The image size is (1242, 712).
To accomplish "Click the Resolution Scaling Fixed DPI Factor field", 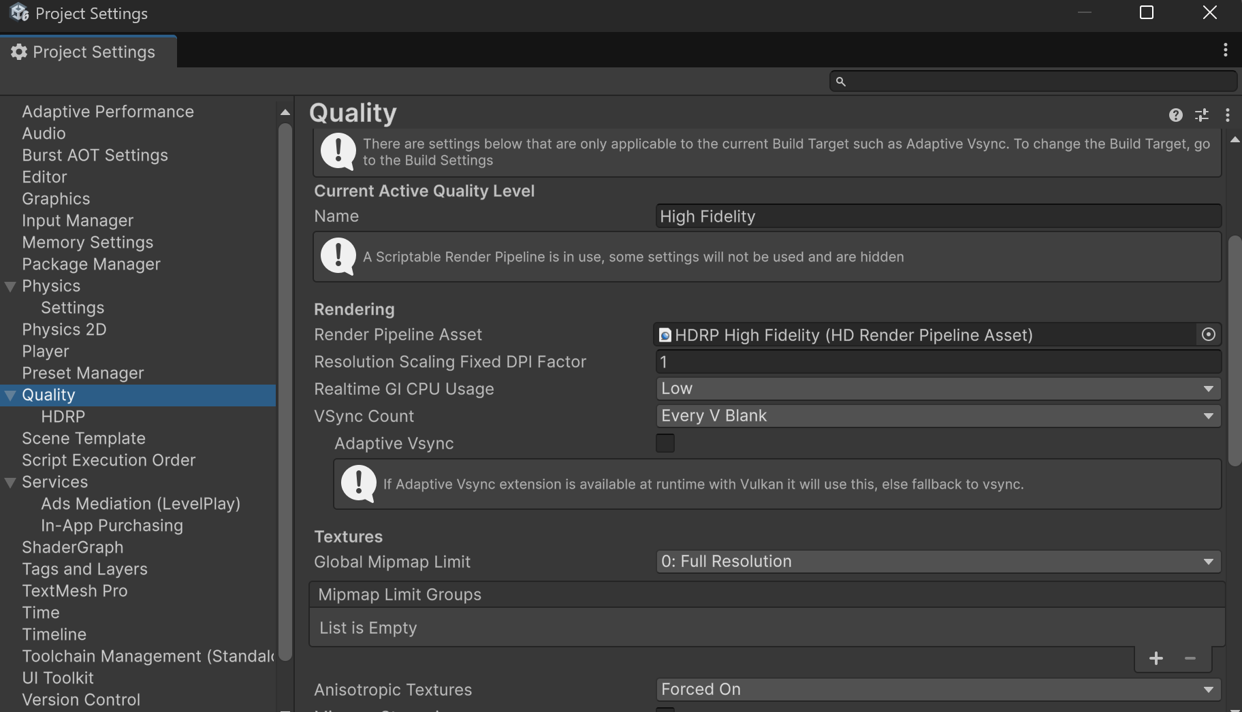I will pyautogui.click(x=938, y=361).
